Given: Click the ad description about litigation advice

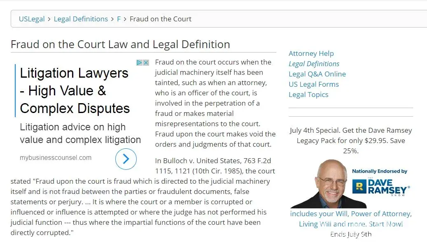Looking at the screenshot, I should click(x=80, y=134).
